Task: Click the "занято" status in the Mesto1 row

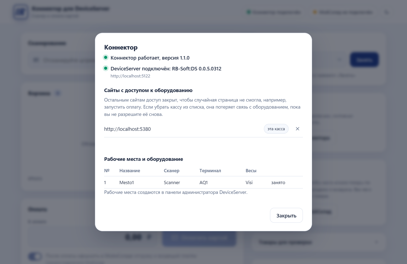Action: (278, 183)
